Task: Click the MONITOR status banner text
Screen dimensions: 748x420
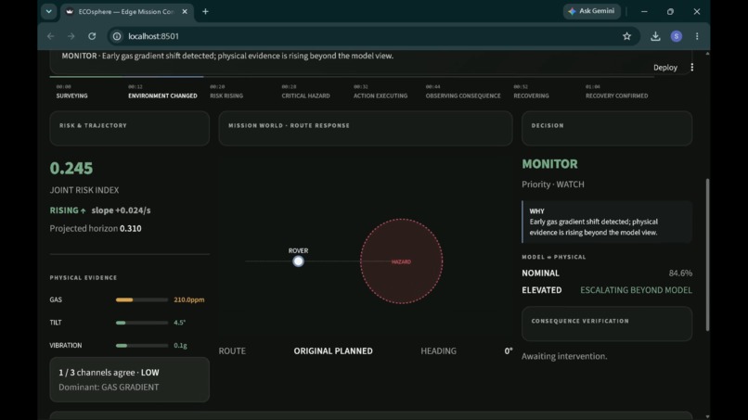Action: tap(227, 56)
